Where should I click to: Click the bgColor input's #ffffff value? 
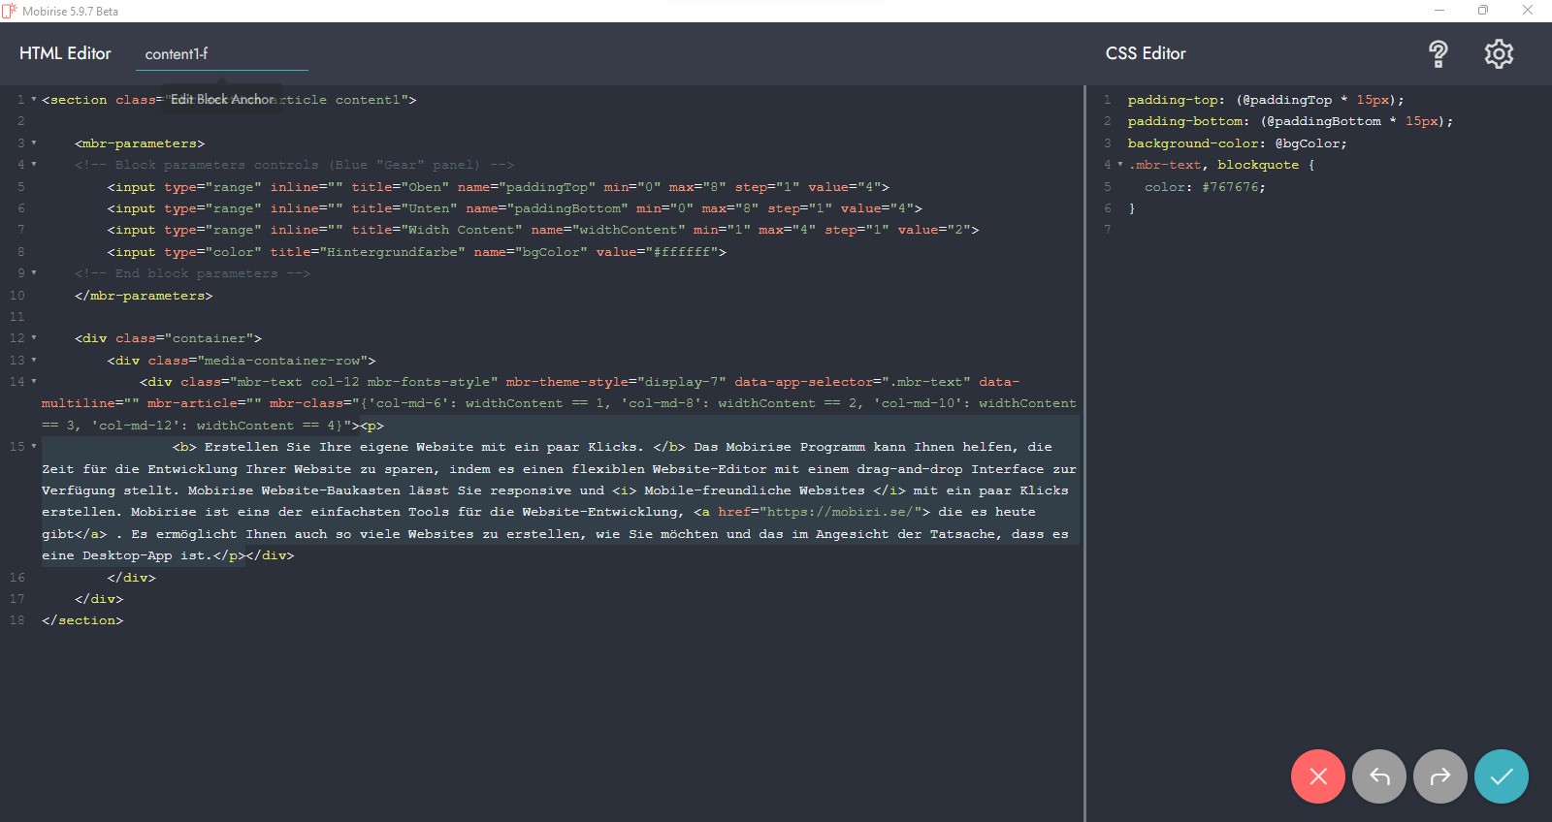[x=684, y=252]
